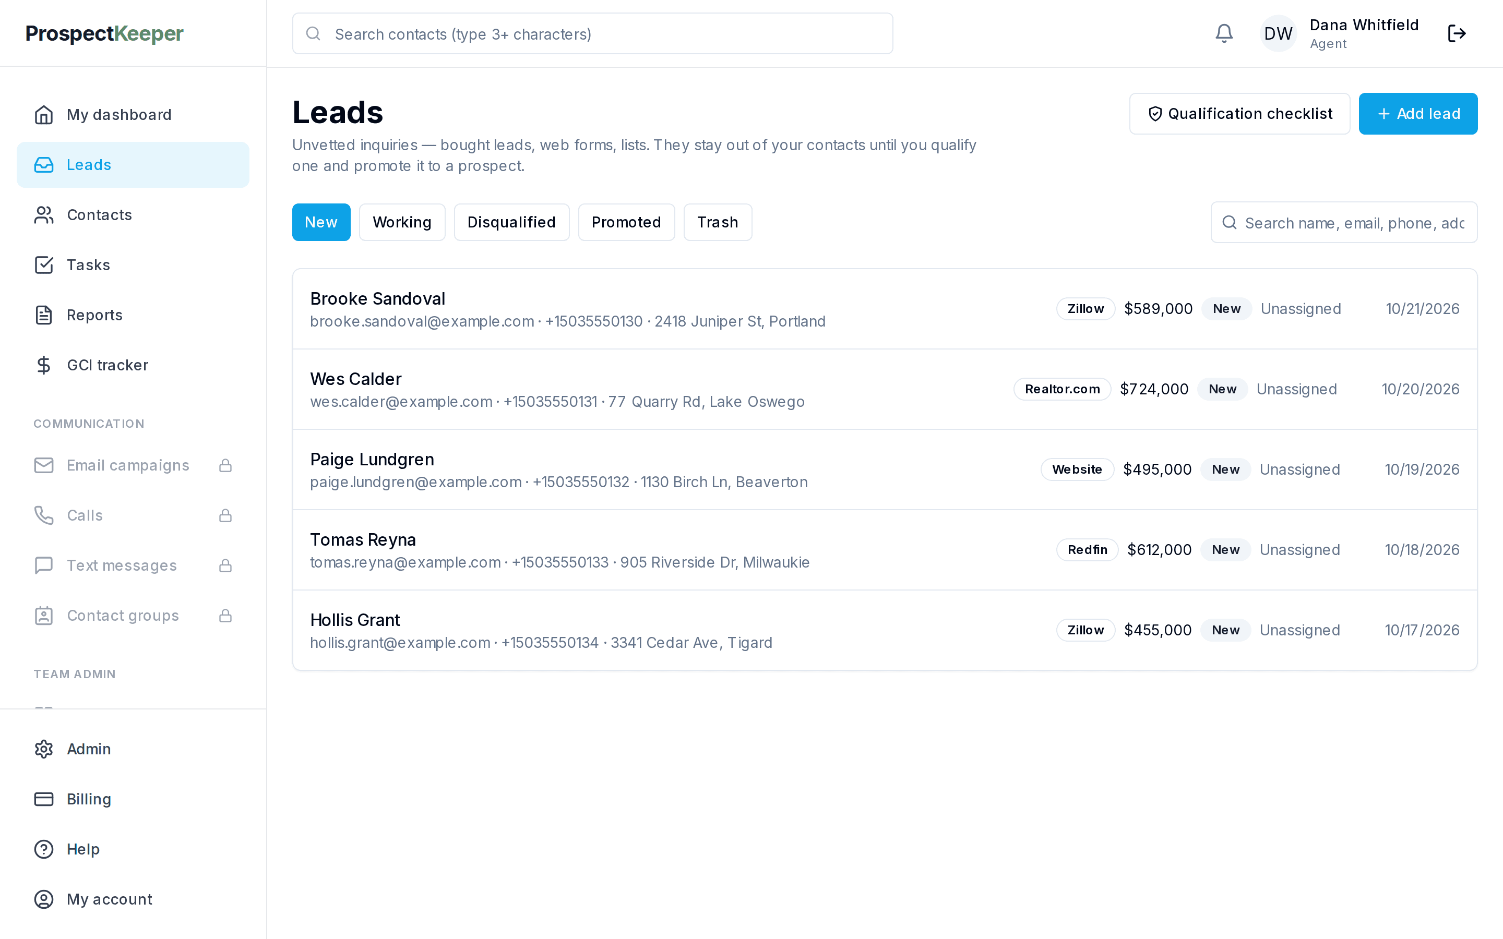Click the lock icon beside Text messages

point(225,565)
